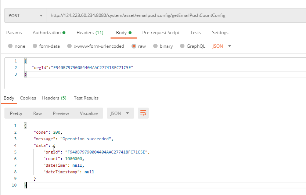Show the Raw response view

[37, 113]
